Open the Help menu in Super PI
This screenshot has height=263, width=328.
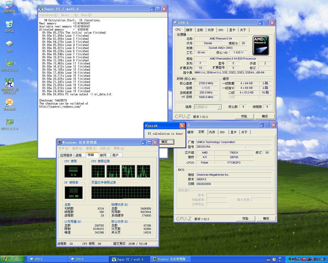(x=86, y=15)
